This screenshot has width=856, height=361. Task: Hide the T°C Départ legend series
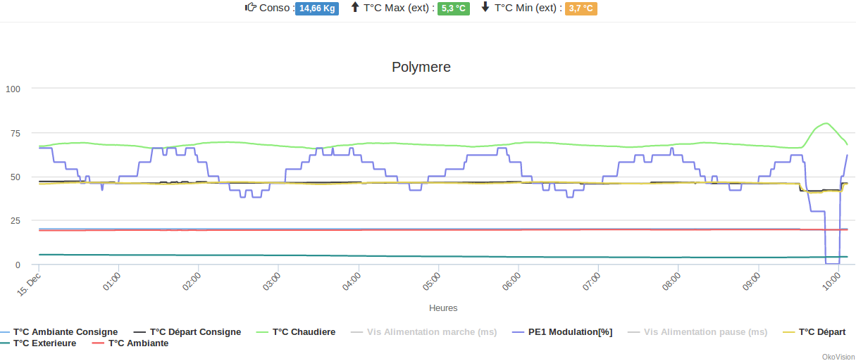click(822, 332)
